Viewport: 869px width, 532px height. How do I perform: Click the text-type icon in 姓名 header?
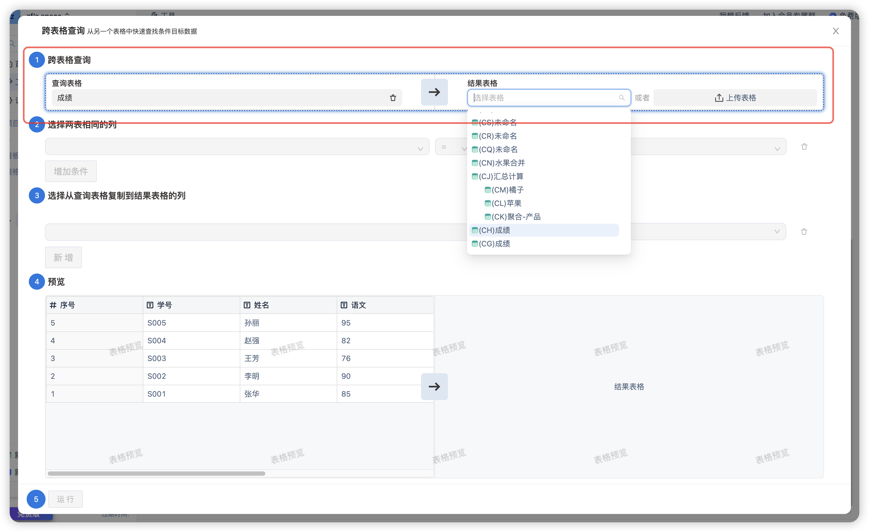coord(247,305)
